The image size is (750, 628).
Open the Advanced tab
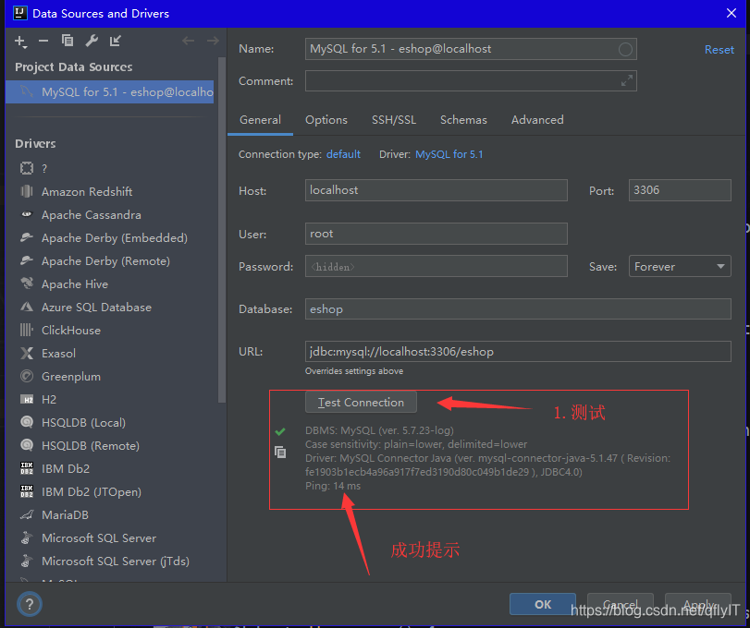click(x=537, y=120)
